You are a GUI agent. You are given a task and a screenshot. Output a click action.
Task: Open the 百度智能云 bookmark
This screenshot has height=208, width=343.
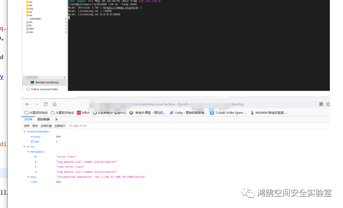pyautogui.click(x=110, y=113)
